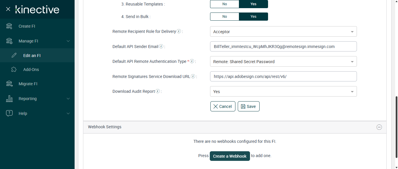Click the Migrate FI icon

9,84
